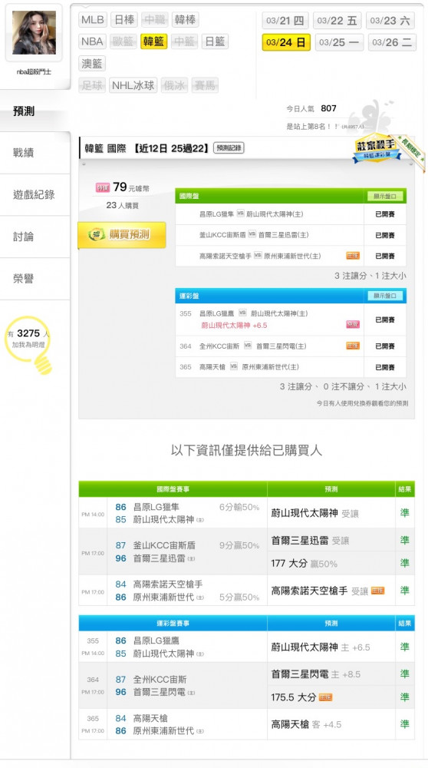
Task: Click the 蔚山現代太陽神 +6.5 pick text
Action: coord(234,325)
